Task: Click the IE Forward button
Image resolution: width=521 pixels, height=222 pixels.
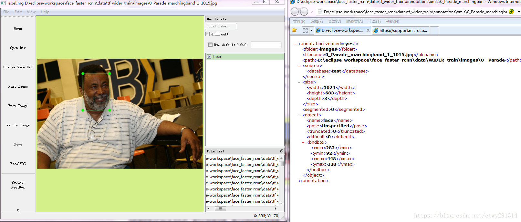Action: 304,12
